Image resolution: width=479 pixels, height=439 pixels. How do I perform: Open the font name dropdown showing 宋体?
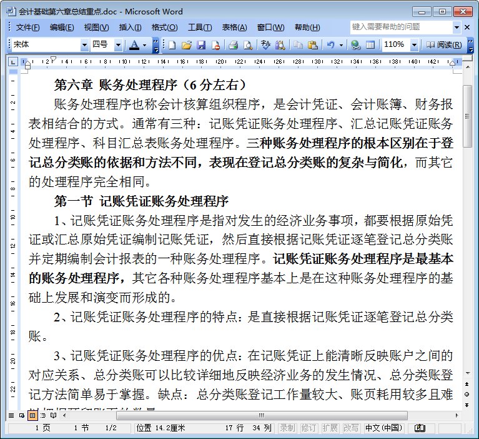[84, 45]
